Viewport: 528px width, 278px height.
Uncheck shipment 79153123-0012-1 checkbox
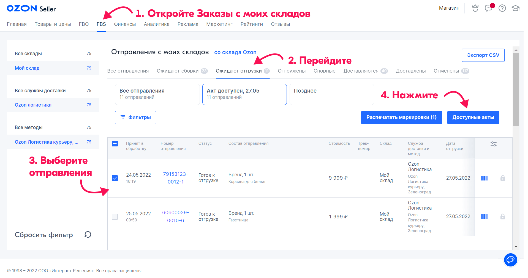115,178
